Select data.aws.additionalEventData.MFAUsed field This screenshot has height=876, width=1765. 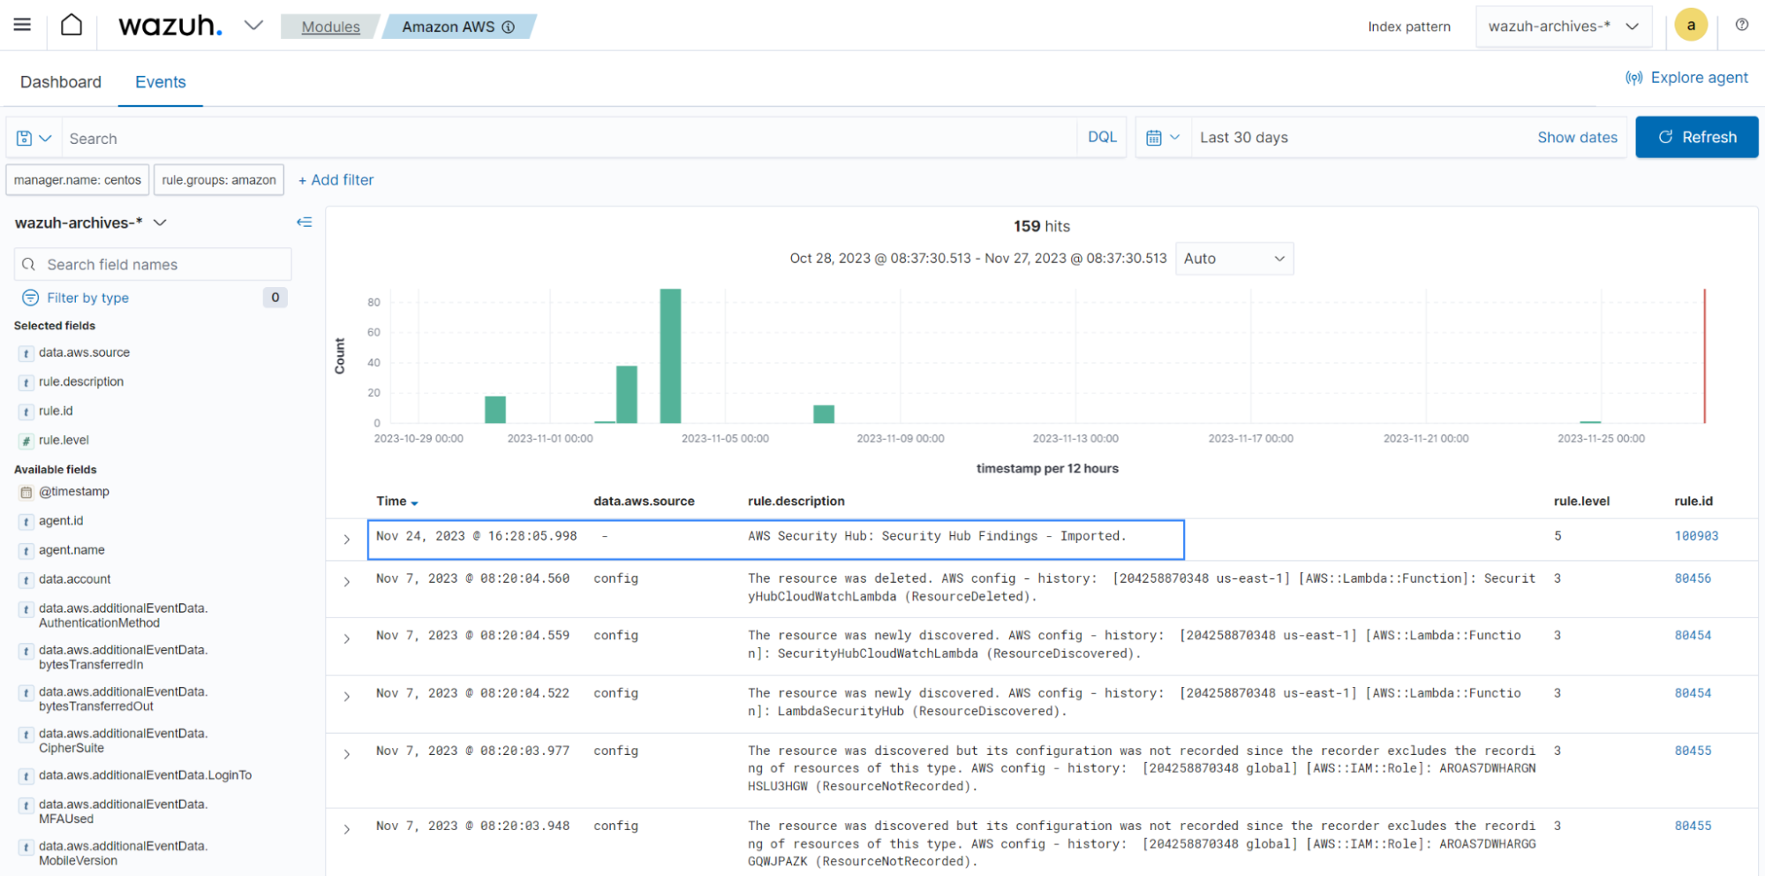(x=123, y=812)
